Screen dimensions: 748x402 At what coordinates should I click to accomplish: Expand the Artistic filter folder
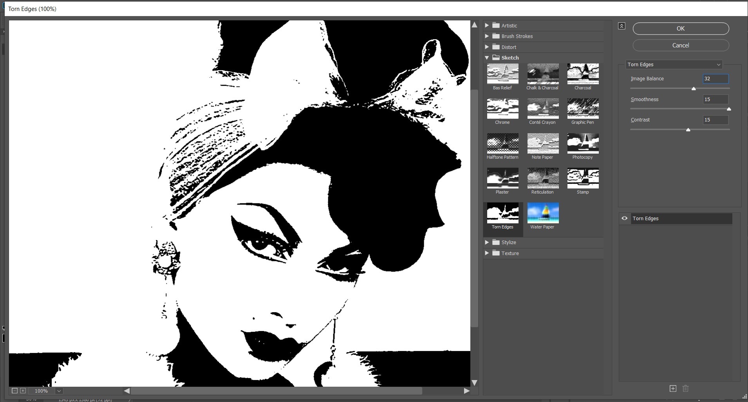[x=487, y=25]
